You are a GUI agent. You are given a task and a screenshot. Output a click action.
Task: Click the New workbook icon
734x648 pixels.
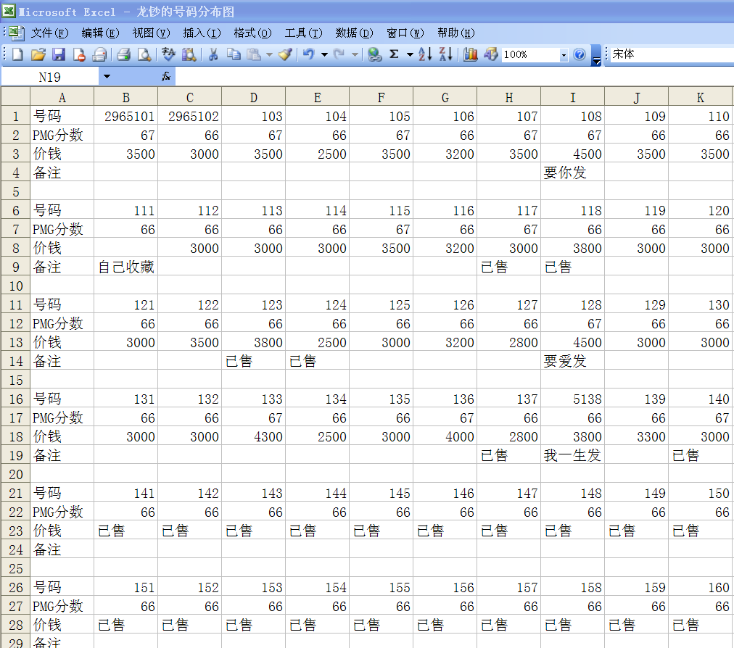(17, 54)
